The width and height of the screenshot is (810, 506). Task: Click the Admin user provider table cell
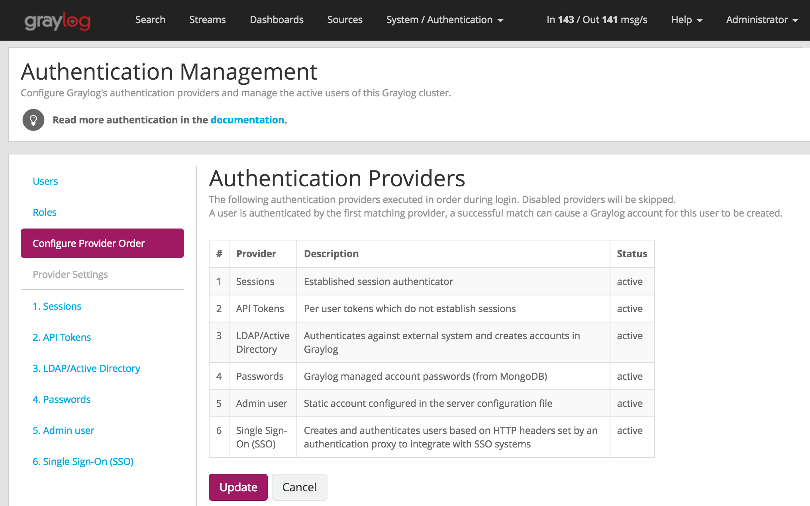coord(263,403)
